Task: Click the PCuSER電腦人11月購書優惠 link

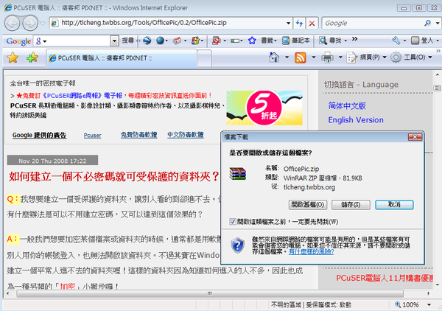Action: (x=385, y=279)
